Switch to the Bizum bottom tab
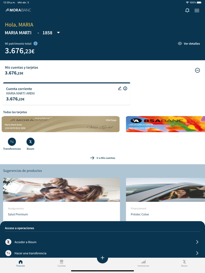Viewport: 205px width, 273px height. click(x=184, y=263)
